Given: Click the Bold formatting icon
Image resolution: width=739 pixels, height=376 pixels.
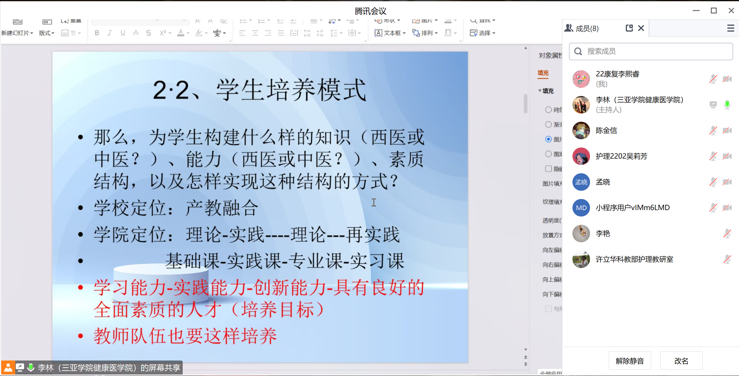Looking at the screenshot, I should 97,33.
